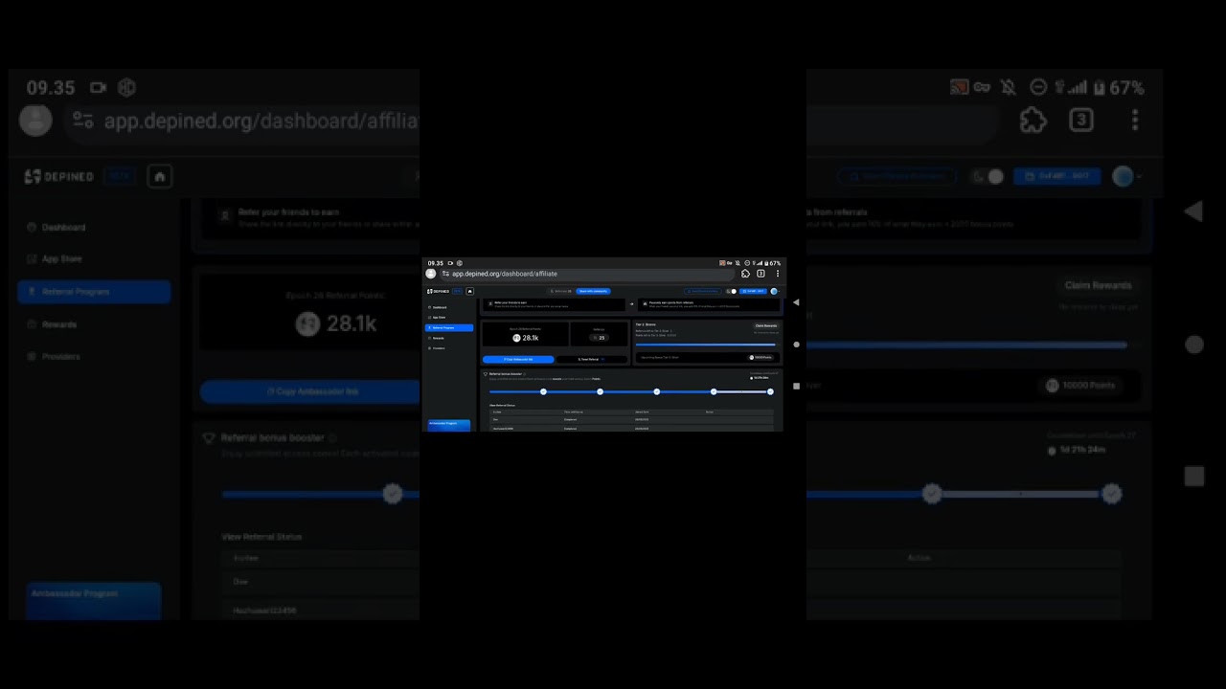Tap Android back triangle beside small centered view
This screenshot has width=1226, height=689.
pos(796,302)
